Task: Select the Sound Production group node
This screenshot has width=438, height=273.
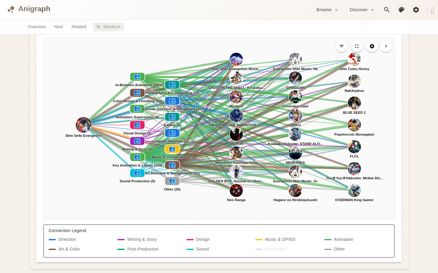Action: click(137, 173)
